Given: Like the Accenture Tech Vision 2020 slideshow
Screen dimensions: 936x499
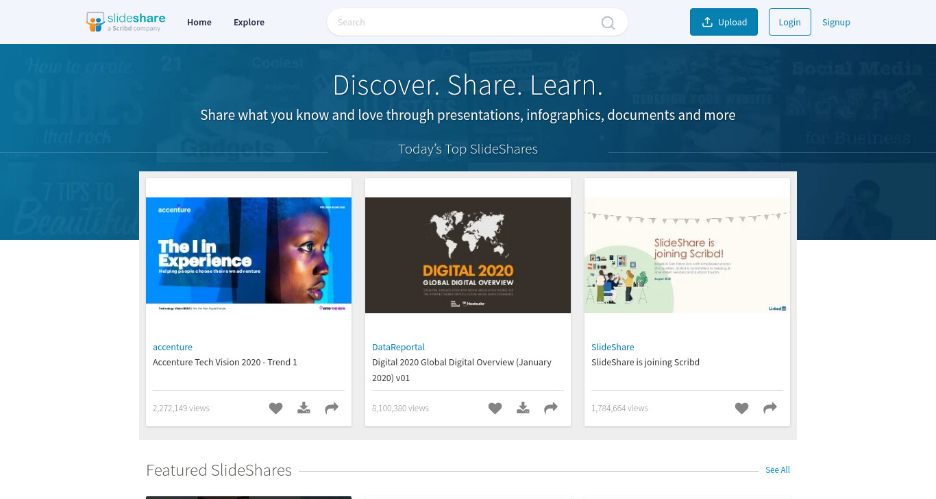Looking at the screenshot, I should coord(275,409).
